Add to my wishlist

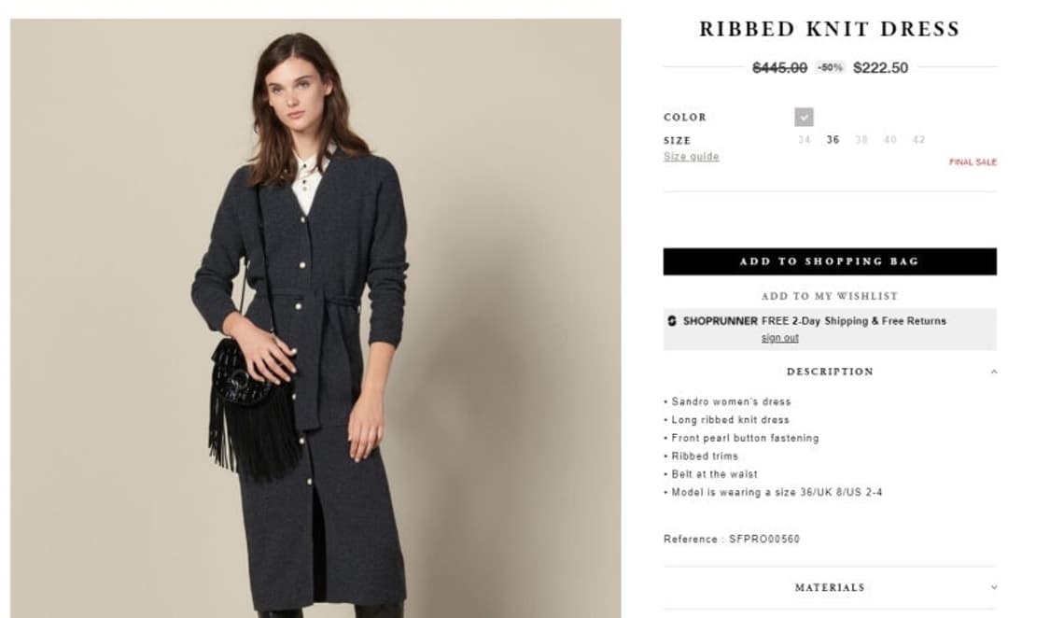830,296
